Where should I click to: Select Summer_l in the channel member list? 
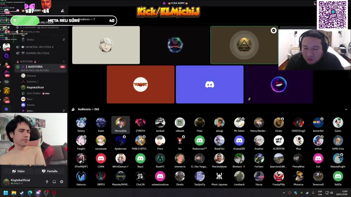pyautogui.click(x=32, y=82)
